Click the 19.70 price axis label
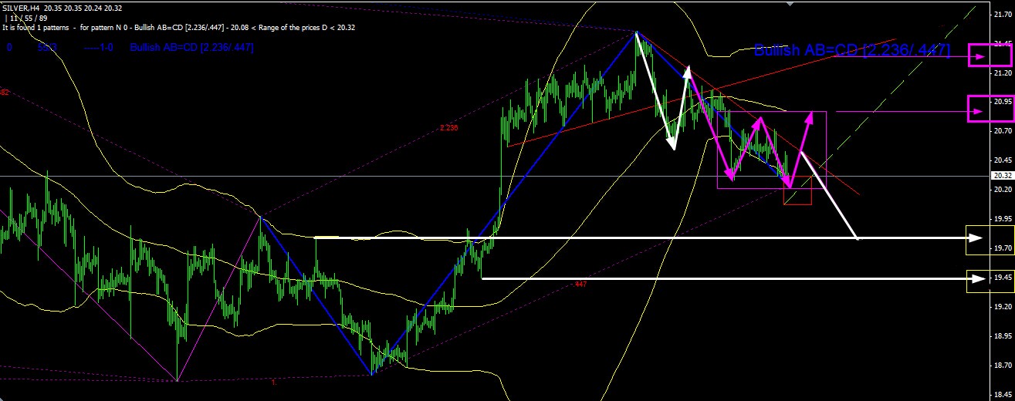The height and width of the screenshot is (401, 1015). [x=1003, y=248]
